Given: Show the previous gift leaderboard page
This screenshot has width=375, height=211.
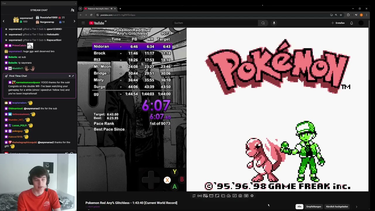Looking at the screenshot, I should pos(4,21).
